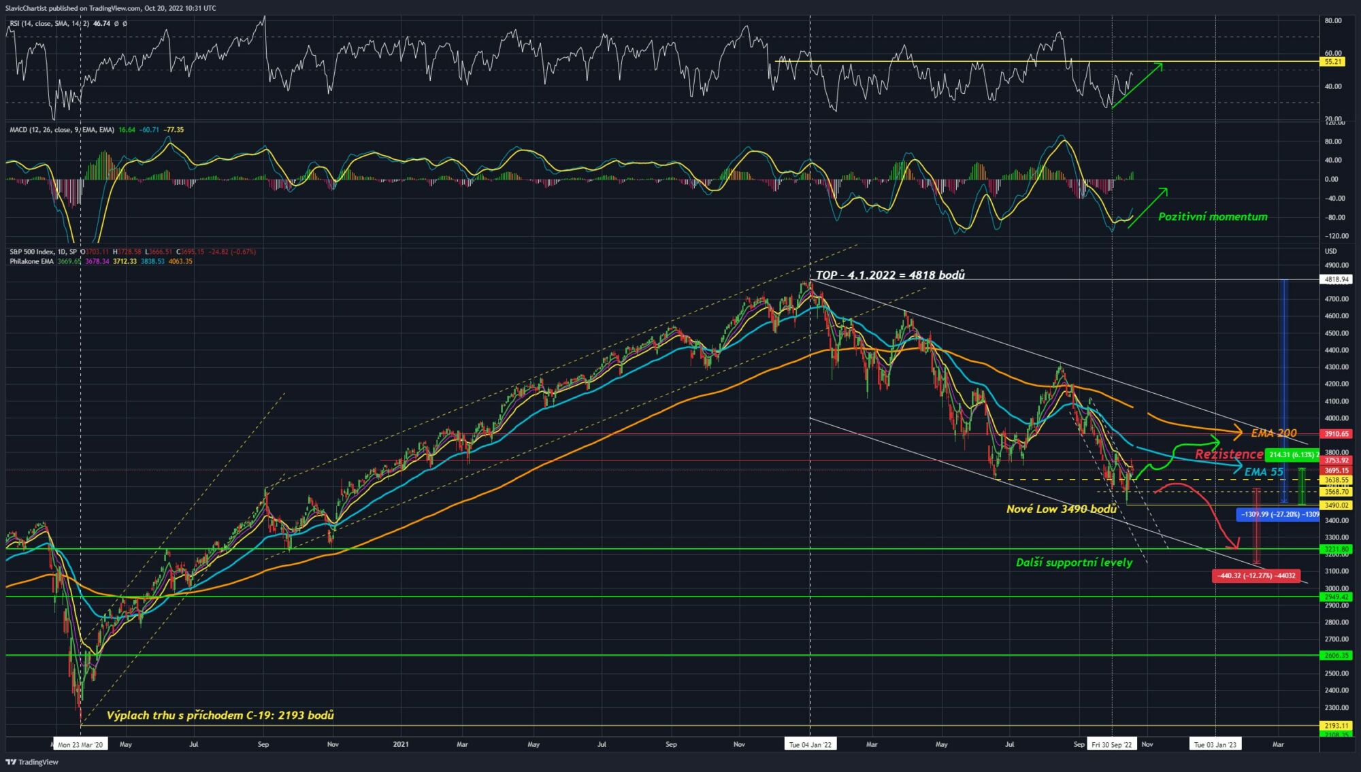The image size is (1361, 772).
Task: Click the Tue 03 Jan '23 date marker
Action: coord(1215,745)
